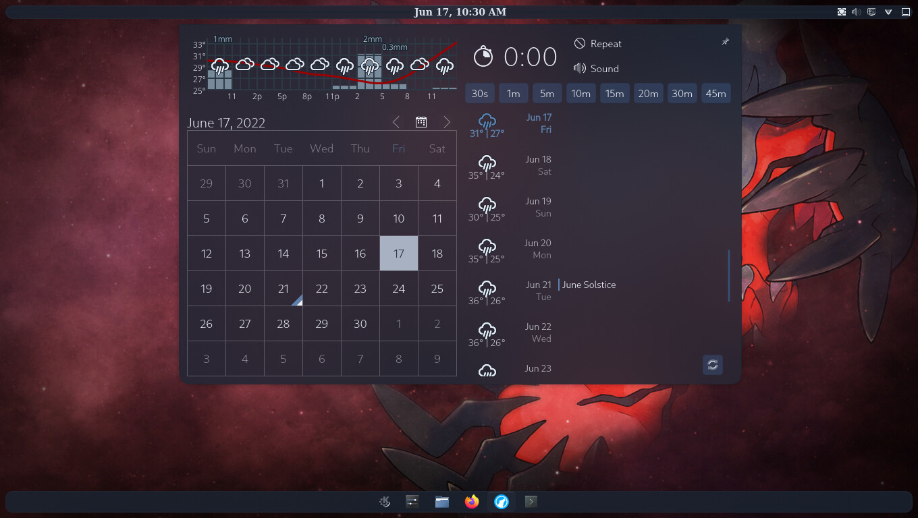Click the timer stopwatch icon
The image size is (918, 518).
click(483, 57)
